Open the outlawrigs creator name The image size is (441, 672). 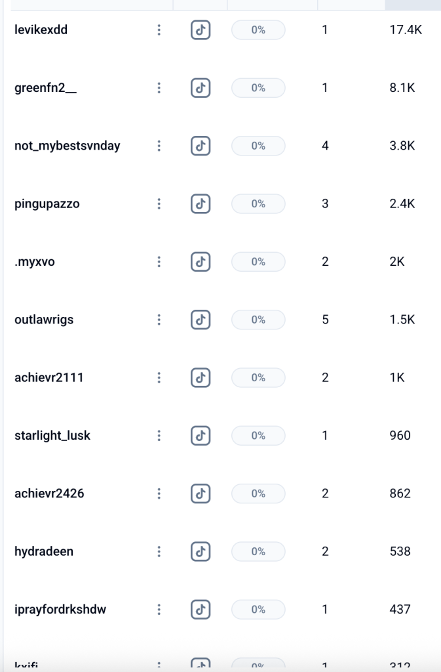point(44,320)
